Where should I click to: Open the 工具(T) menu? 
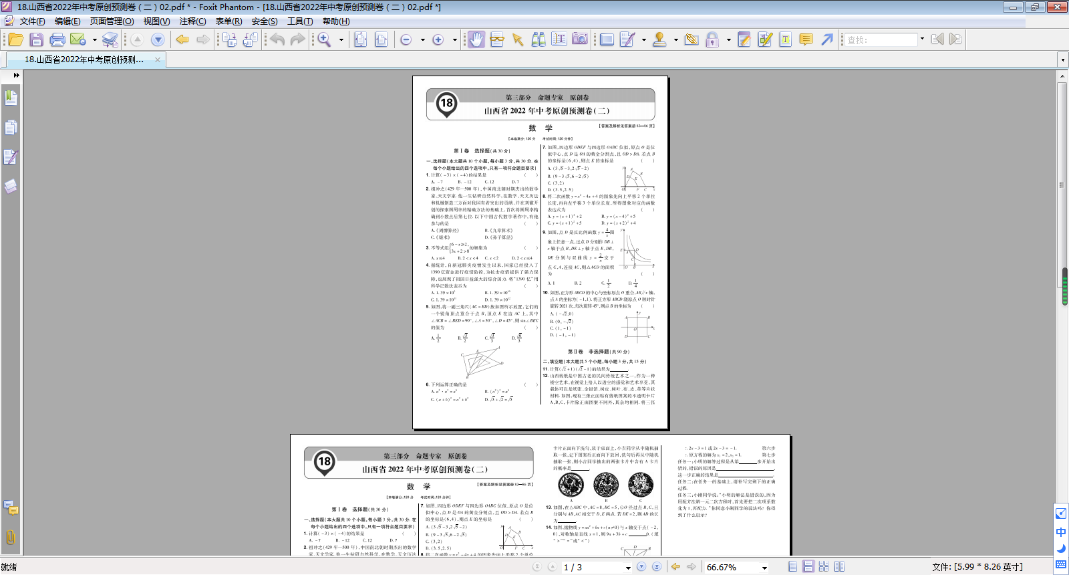300,21
